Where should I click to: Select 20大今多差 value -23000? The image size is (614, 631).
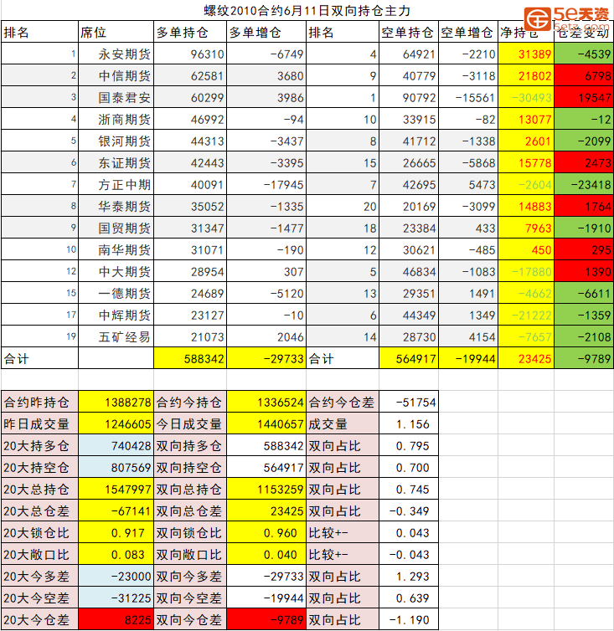click(x=116, y=576)
